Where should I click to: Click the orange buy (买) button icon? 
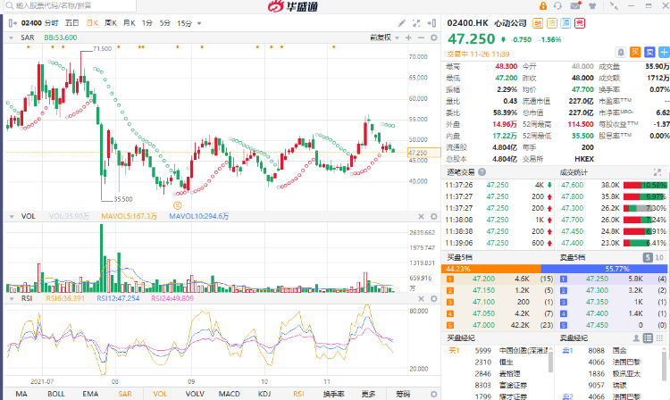click(x=635, y=52)
